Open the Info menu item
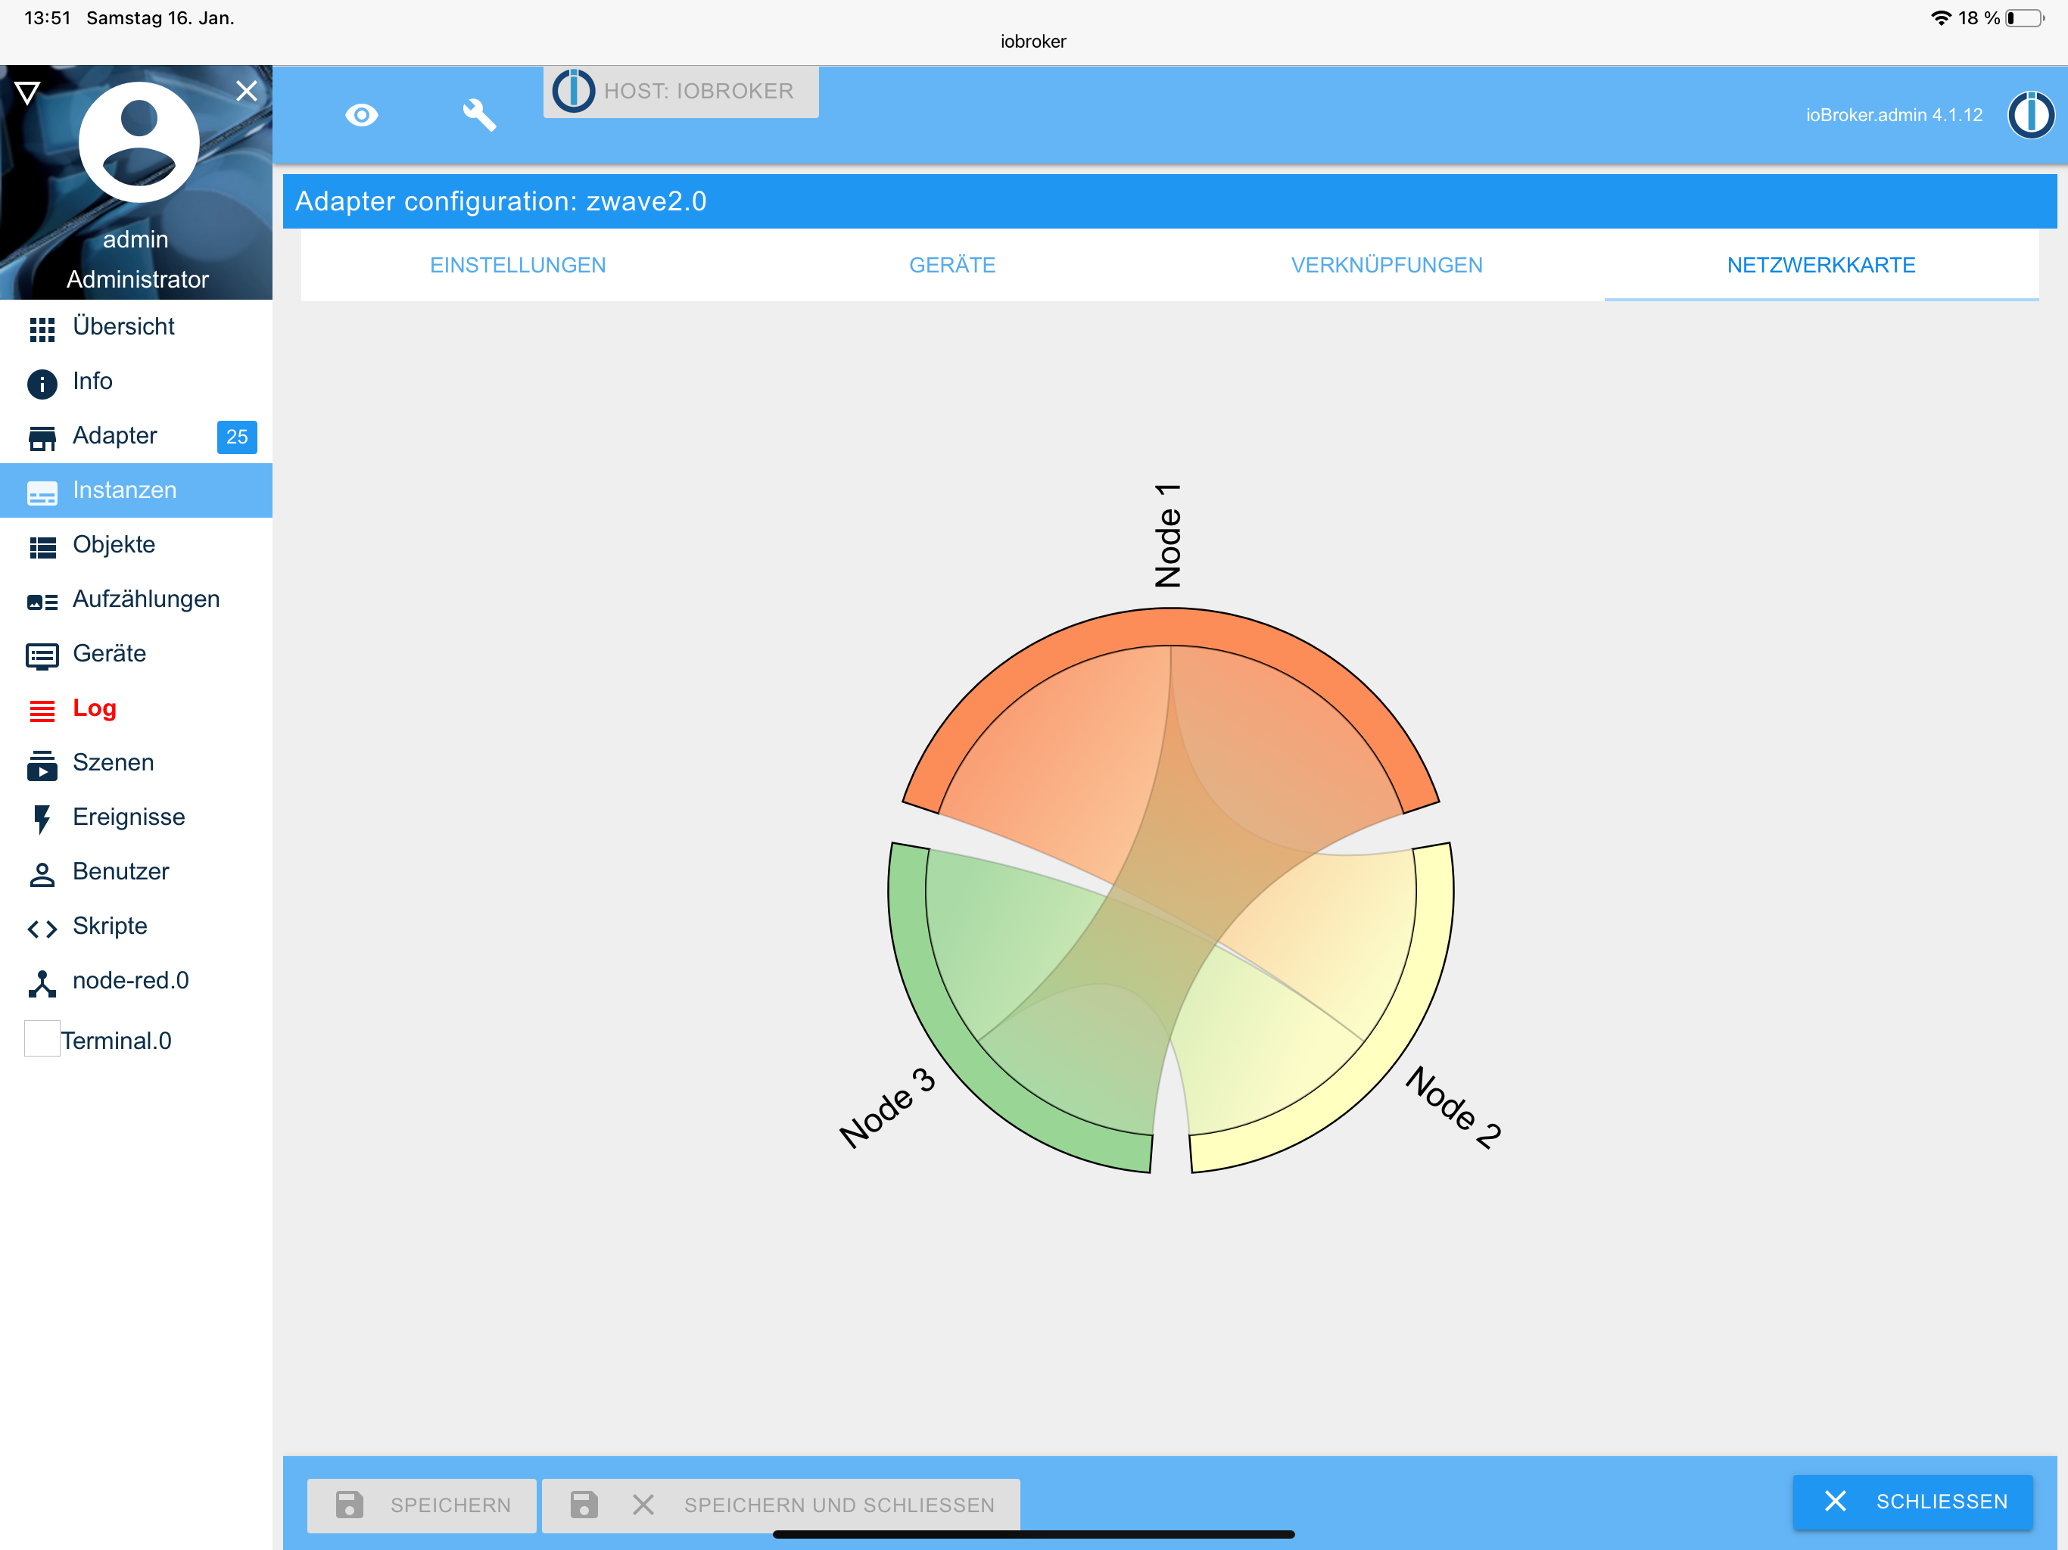Image resolution: width=2068 pixels, height=1550 pixels. [92, 381]
